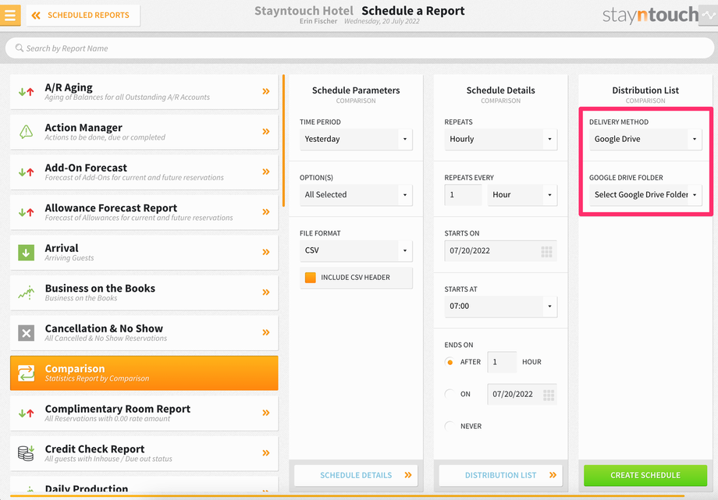
Task: Select the highlighted Comparison report title
Action: [x=75, y=369]
